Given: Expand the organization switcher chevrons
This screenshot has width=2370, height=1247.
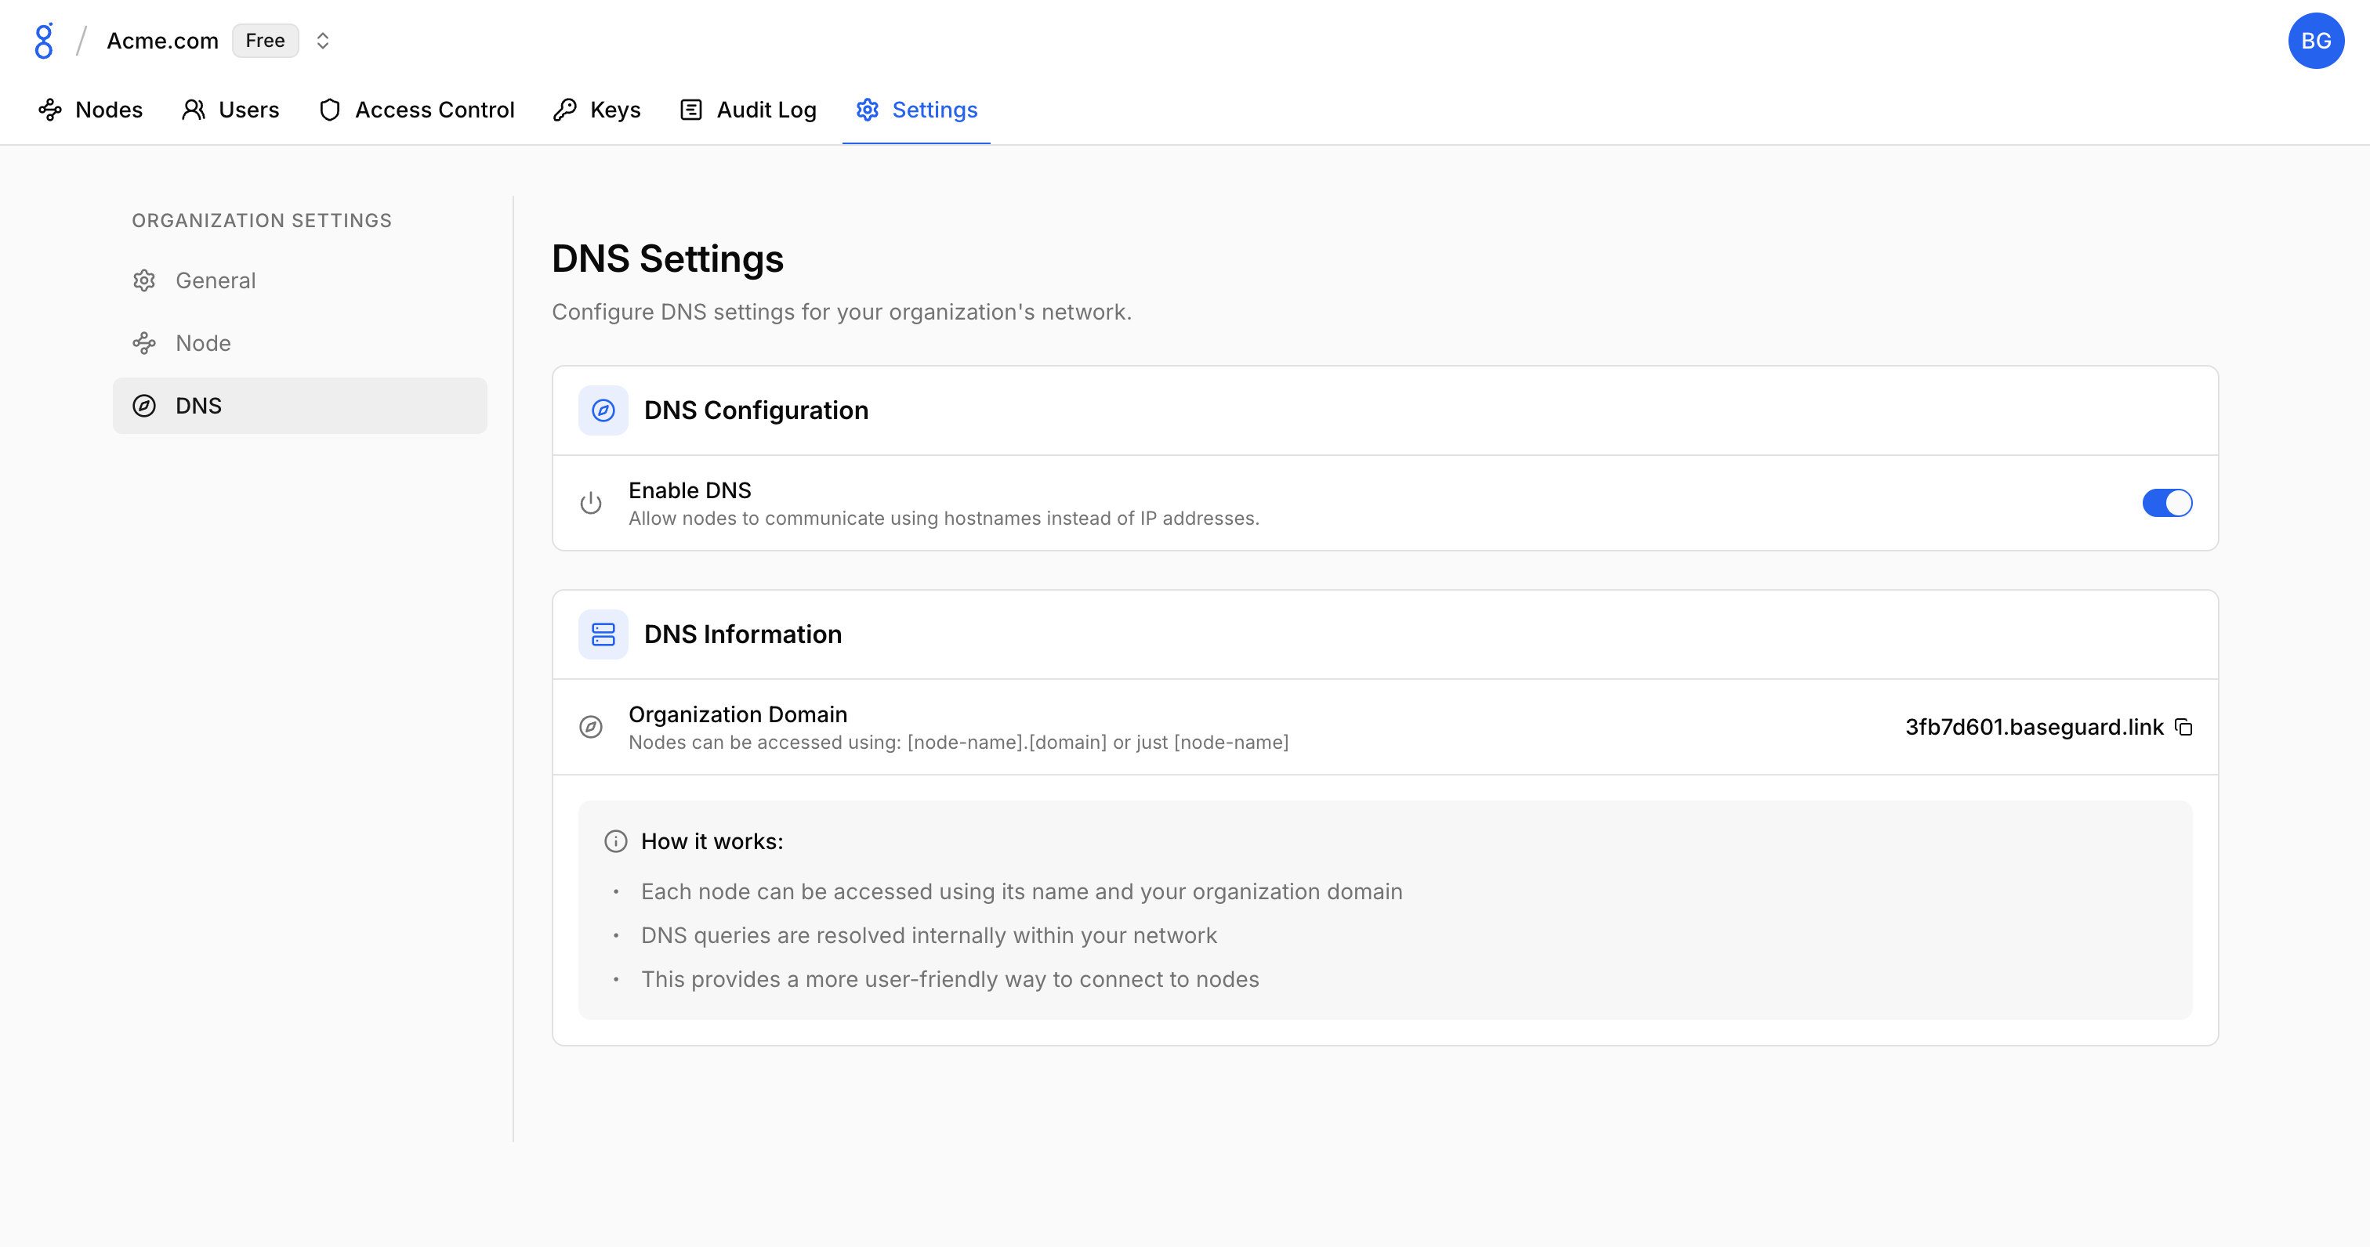Looking at the screenshot, I should tap(323, 41).
